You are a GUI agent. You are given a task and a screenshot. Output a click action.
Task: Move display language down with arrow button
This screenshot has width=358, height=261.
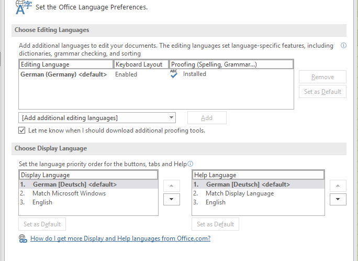click(x=171, y=199)
